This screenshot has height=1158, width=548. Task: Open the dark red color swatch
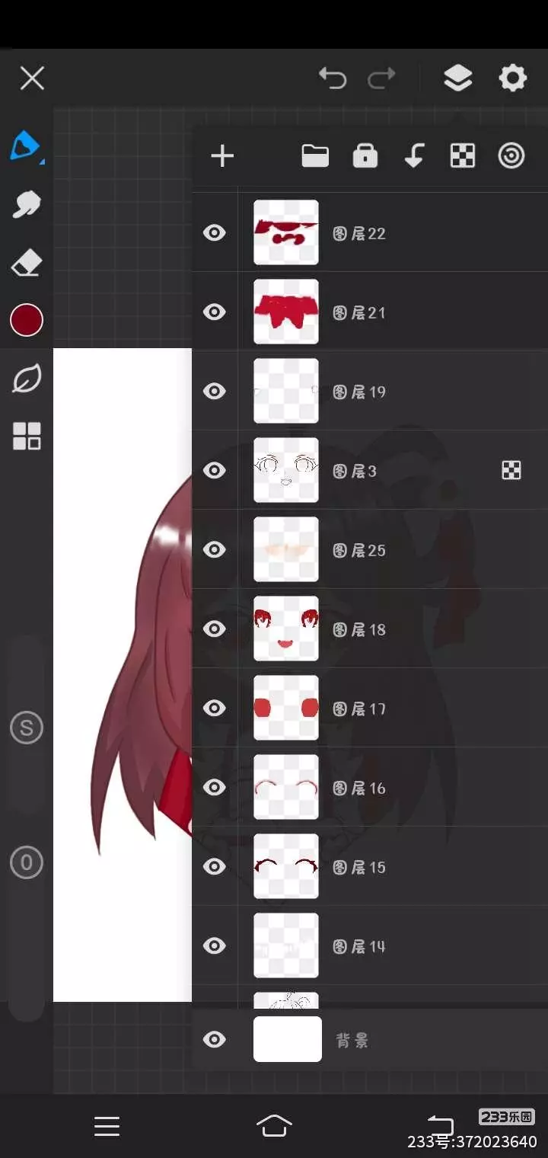tap(27, 320)
